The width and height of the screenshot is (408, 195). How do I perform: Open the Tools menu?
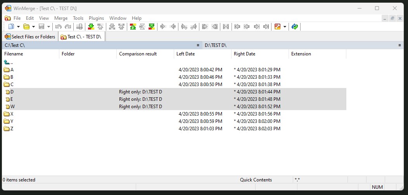click(x=78, y=18)
